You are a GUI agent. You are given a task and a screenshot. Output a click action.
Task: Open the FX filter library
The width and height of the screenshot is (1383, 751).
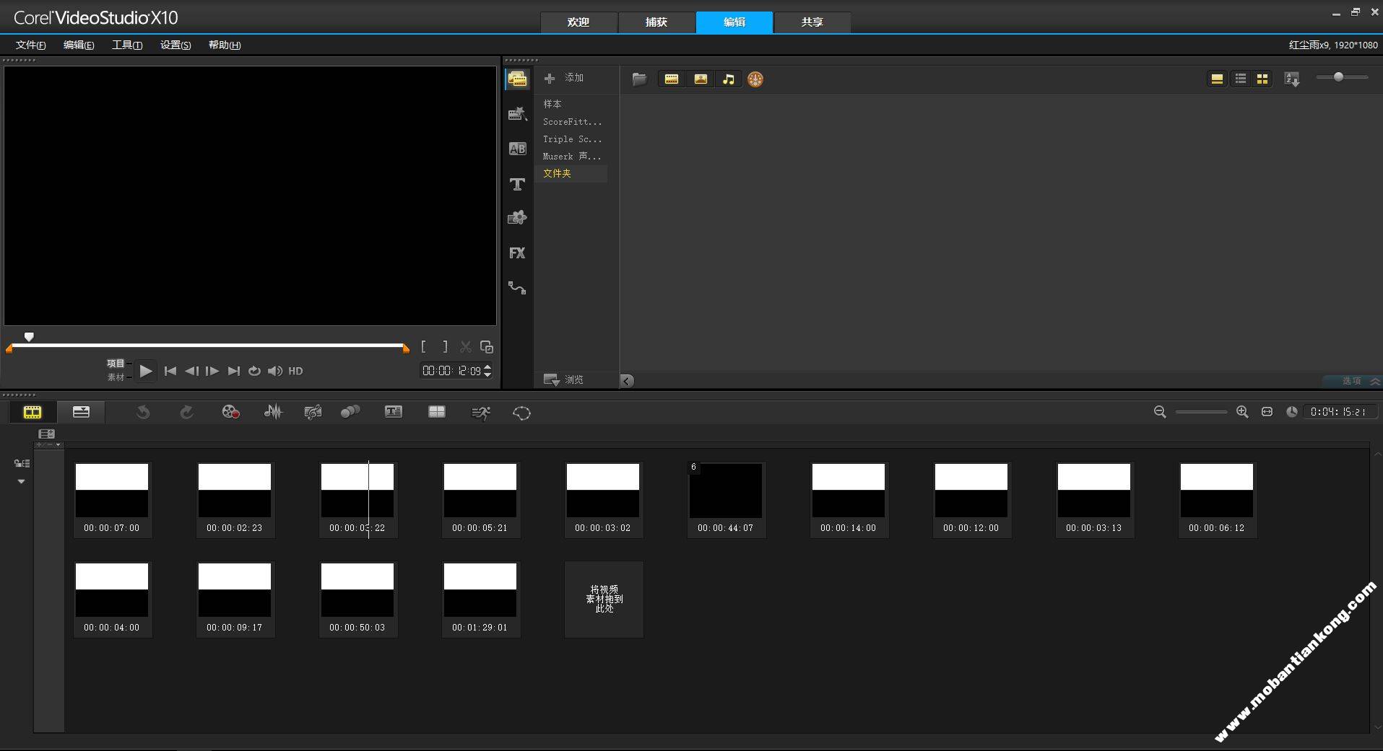pos(517,252)
